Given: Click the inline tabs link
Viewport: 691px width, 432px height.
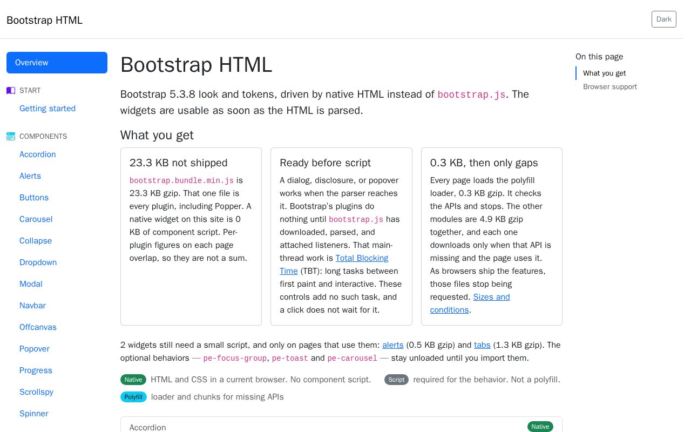Looking at the screenshot, I should pyautogui.click(x=482, y=345).
